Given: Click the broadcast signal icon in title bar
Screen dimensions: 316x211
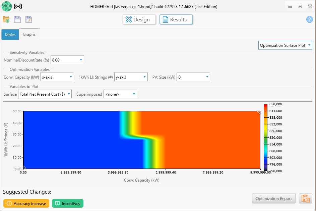Looking at the screenshot, I should click(x=17, y=6).
